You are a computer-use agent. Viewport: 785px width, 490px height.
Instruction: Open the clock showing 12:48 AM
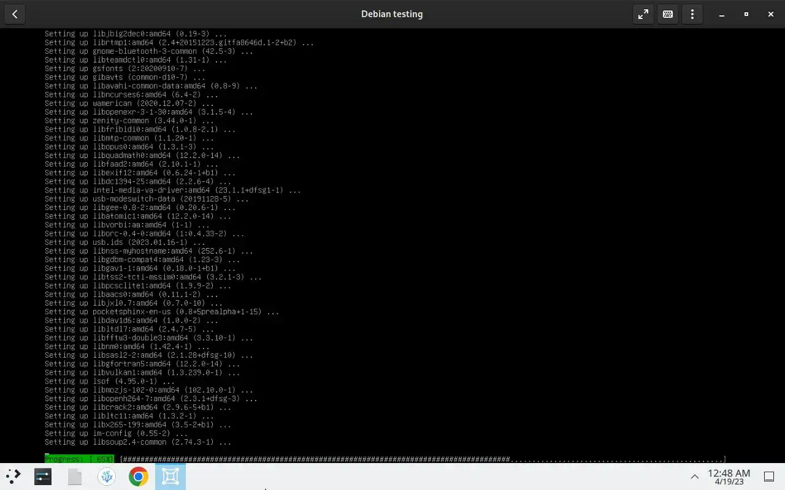click(x=729, y=477)
